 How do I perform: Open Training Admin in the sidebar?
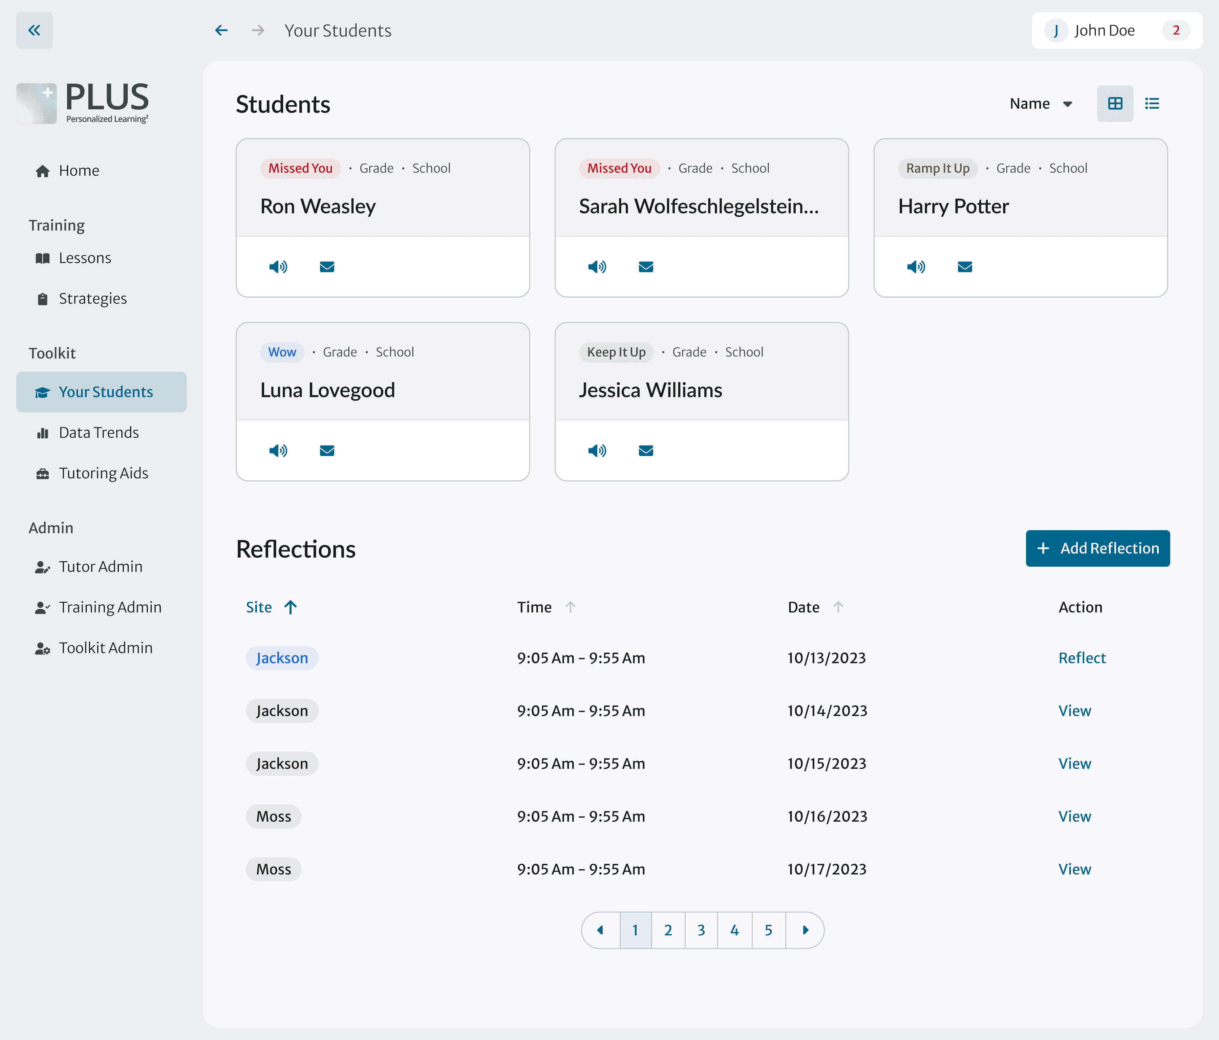[101, 607]
